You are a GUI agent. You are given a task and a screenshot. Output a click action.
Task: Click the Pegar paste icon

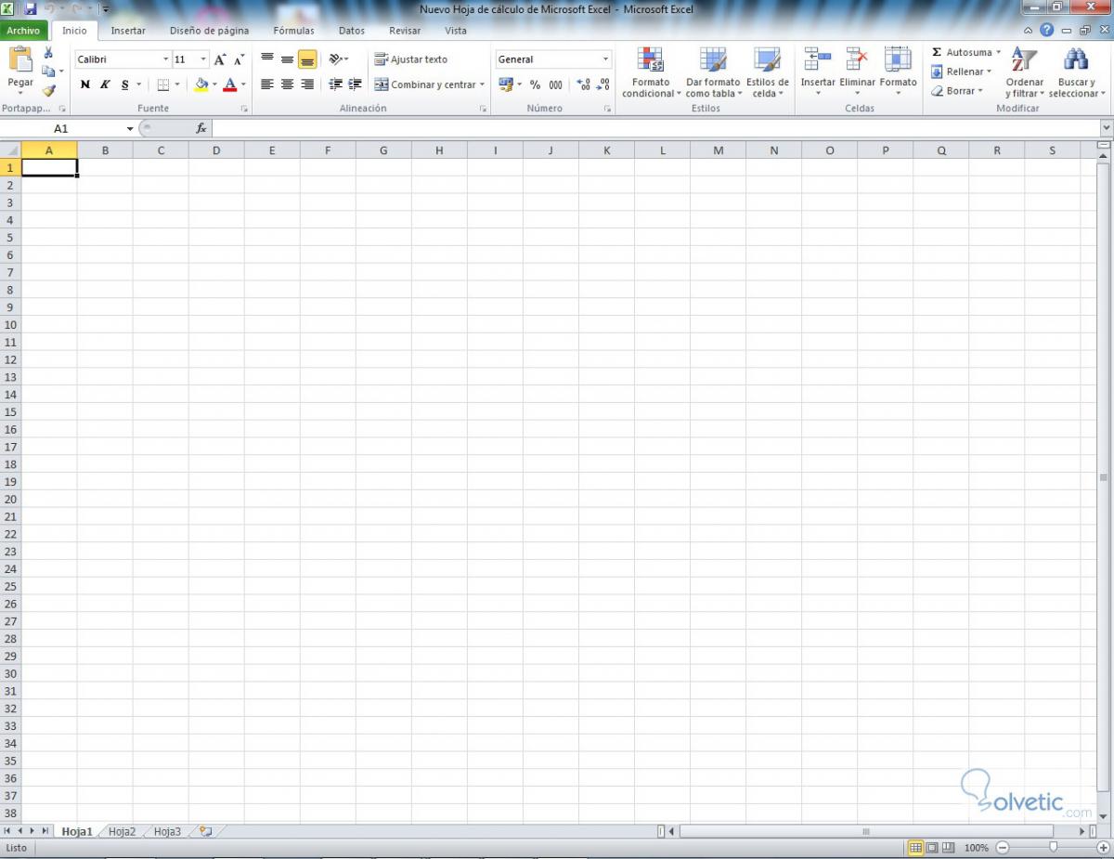point(20,60)
